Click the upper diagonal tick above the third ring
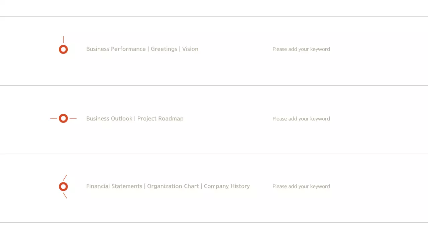428x241 pixels. [65, 178]
